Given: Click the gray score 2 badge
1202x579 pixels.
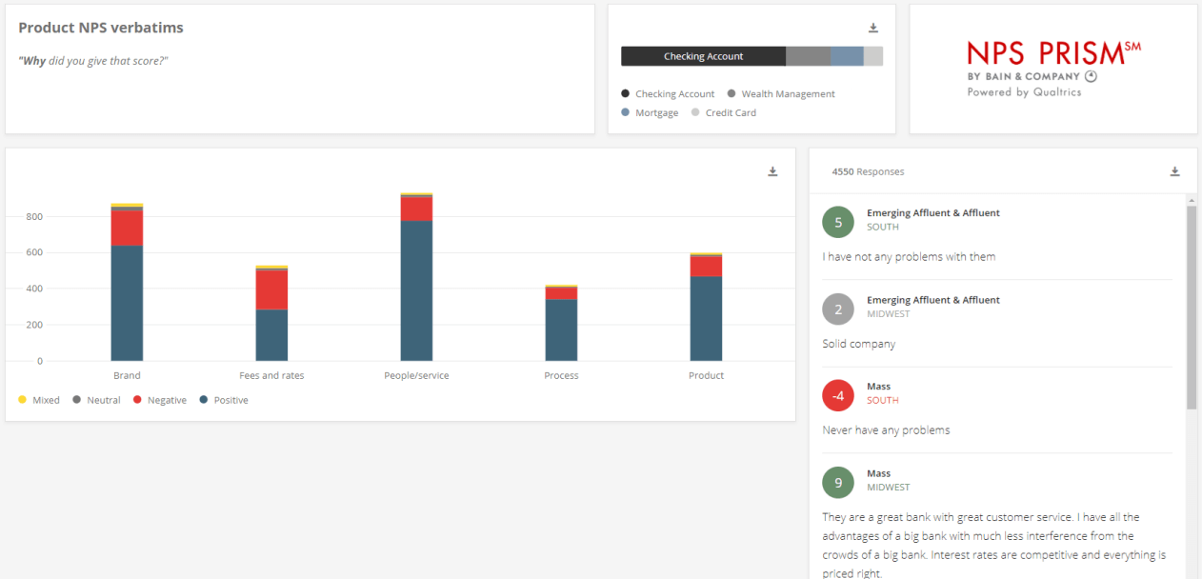Looking at the screenshot, I should 838,309.
